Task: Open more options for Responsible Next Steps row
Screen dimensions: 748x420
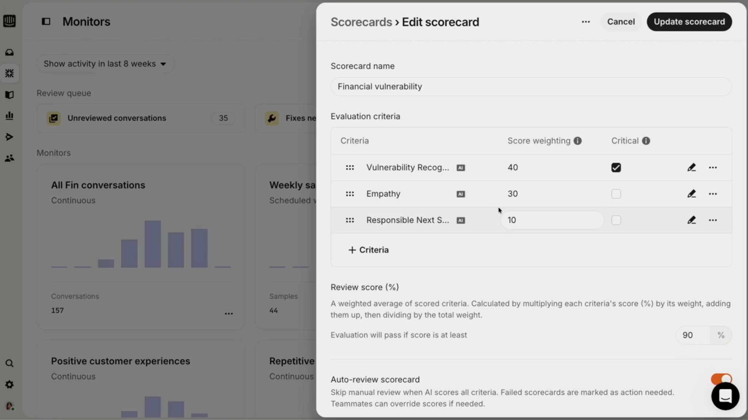Action: pos(713,220)
